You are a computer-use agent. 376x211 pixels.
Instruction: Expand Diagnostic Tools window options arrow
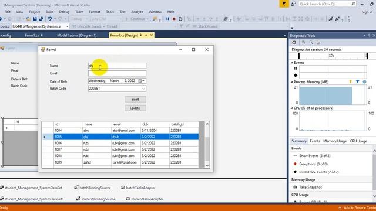point(364,35)
